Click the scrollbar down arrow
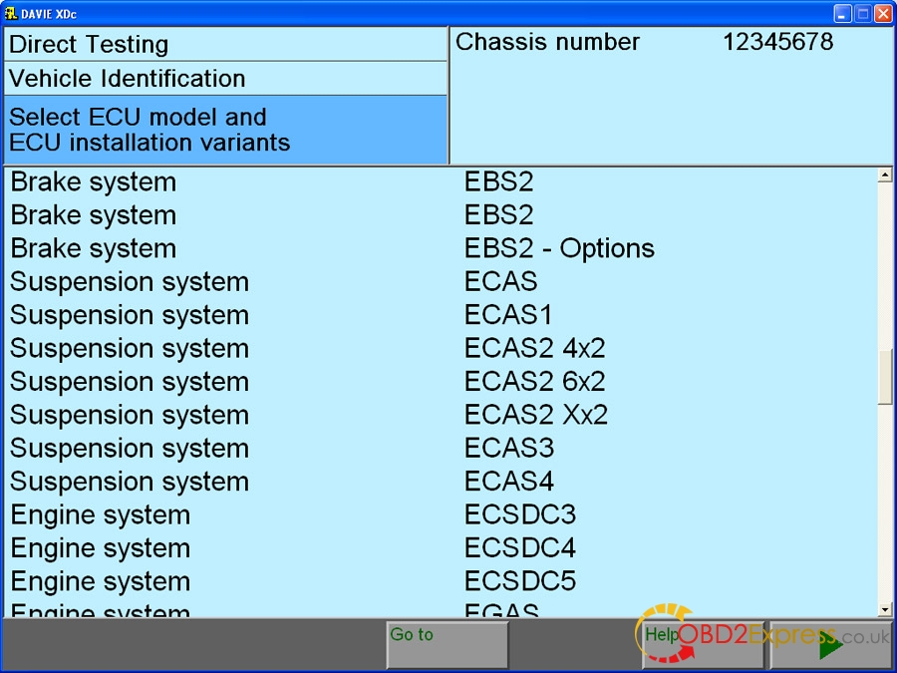 [x=885, y=609]
